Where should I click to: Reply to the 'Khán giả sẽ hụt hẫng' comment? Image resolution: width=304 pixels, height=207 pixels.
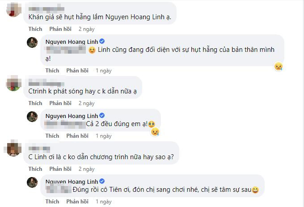point(60,29)
